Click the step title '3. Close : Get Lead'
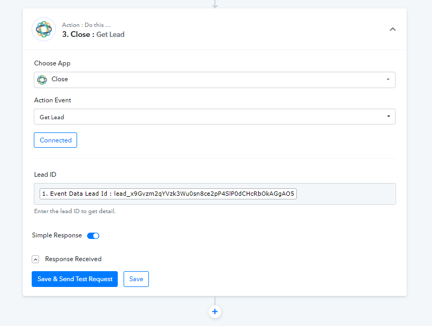The image size is (432, 326). 93,34
